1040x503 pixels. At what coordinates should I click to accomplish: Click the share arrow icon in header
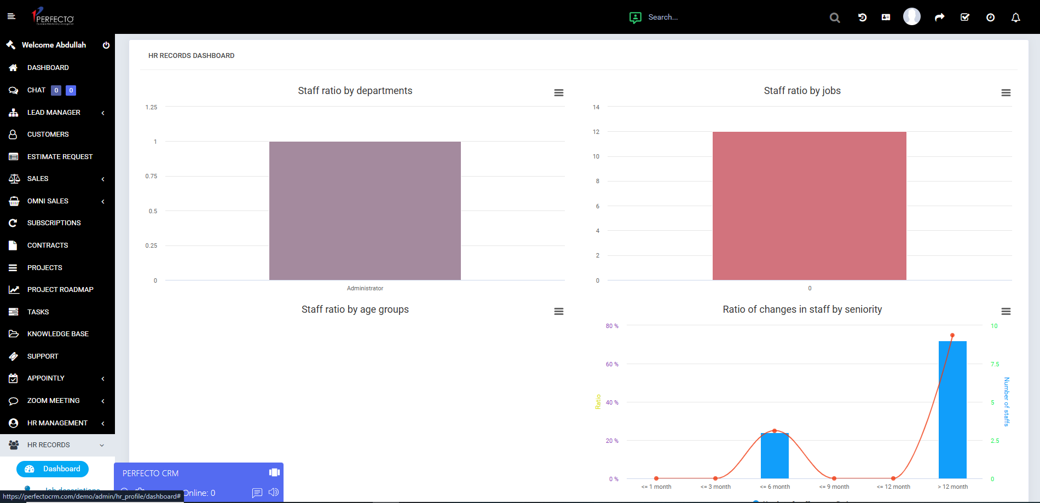pyautogui.click(x=939, y=17)
